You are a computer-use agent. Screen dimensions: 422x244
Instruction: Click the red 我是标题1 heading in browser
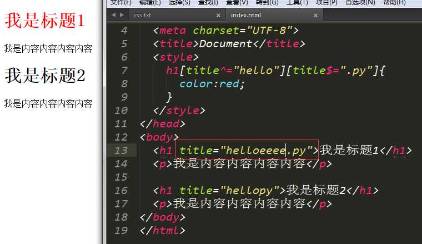[44, 21]
